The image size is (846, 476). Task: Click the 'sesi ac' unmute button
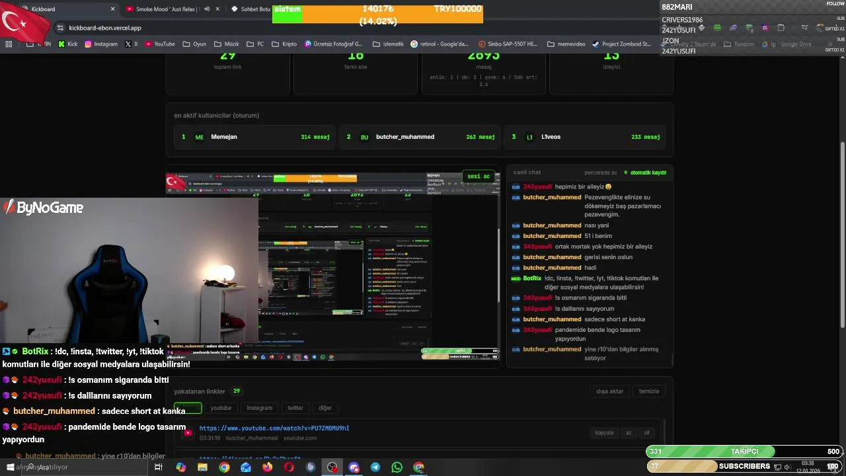[479, 177]
